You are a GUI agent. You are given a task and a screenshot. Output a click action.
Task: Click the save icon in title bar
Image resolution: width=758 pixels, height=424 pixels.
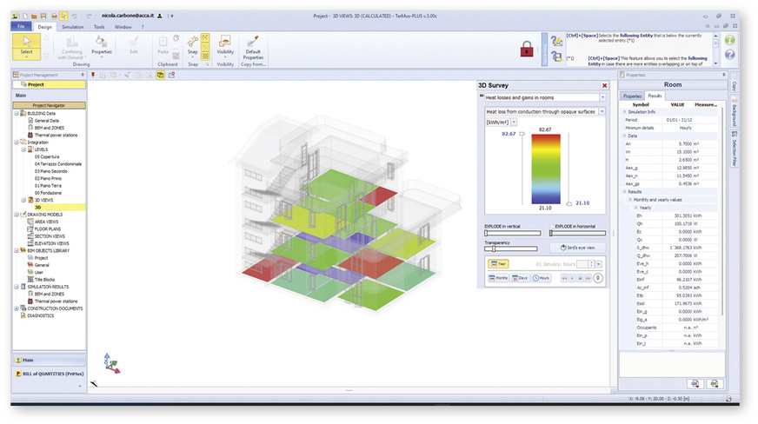[x=42, y=16]
